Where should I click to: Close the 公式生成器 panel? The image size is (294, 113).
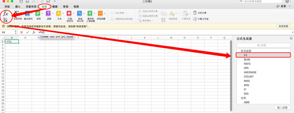291,38
